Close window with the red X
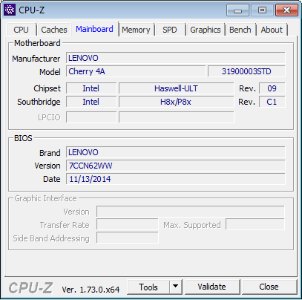The width and height of the screenshot is (302, 300). 286,10
